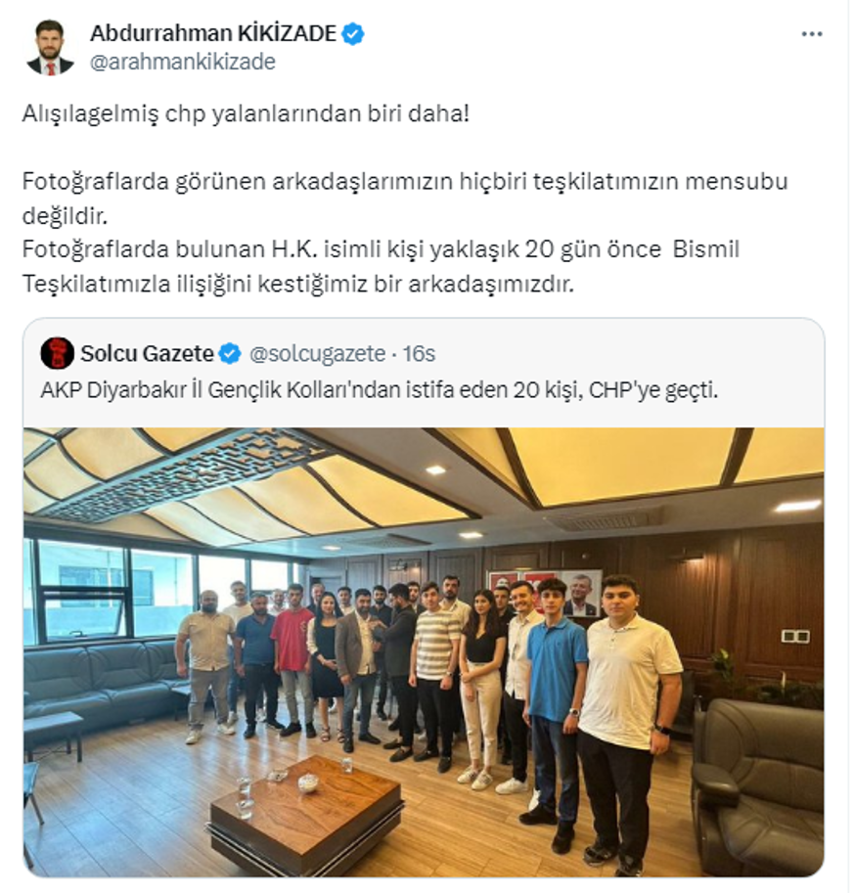Enlarge the group photo in quoted tweet

coord(424,652)
